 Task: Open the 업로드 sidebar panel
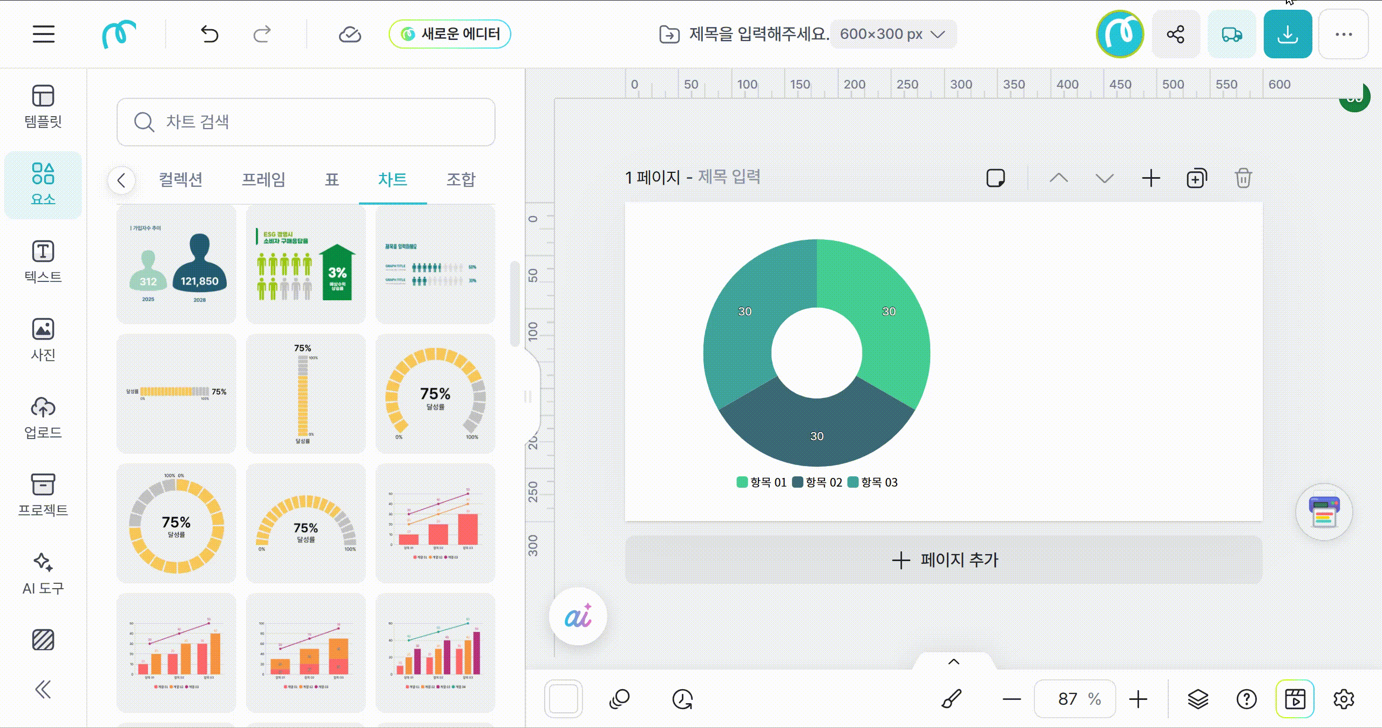click(43, 418)
